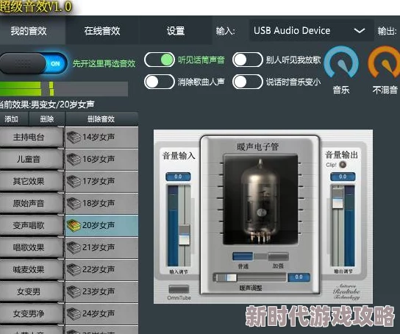
Task: Click the 音量输入 slider handle
Action: pyautogui.click(x=184, y=235)
